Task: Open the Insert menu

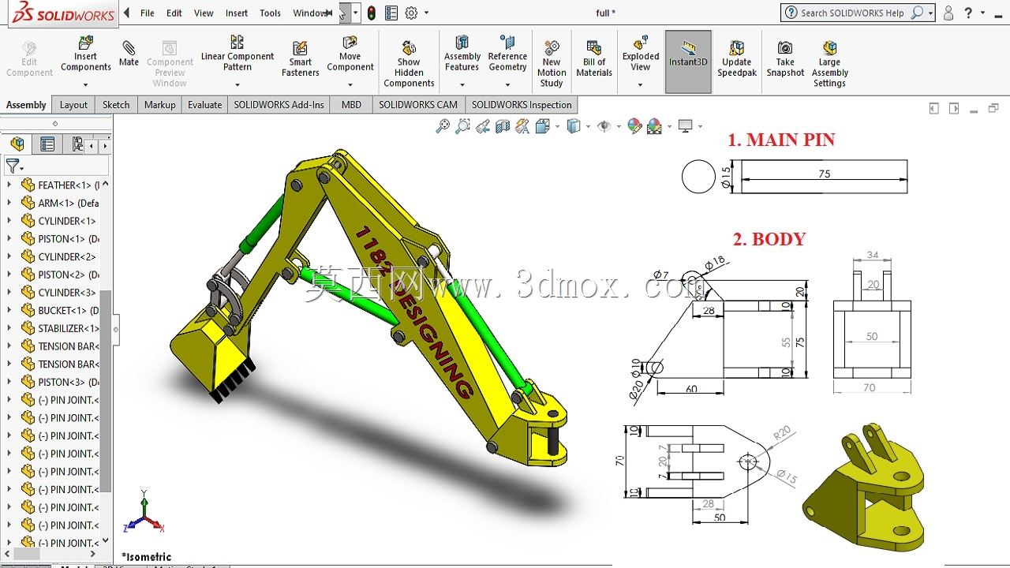Action: tap(237, 13)
